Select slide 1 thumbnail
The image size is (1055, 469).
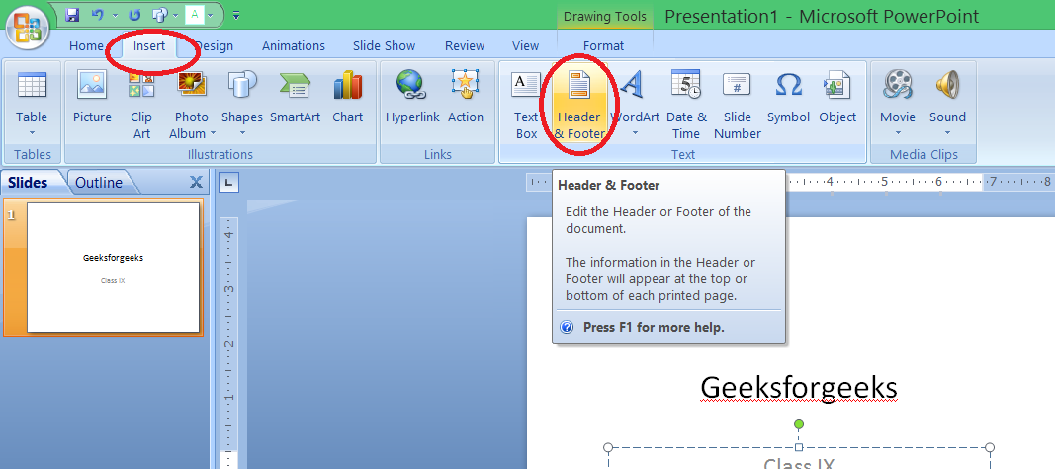tap(113, 268)
